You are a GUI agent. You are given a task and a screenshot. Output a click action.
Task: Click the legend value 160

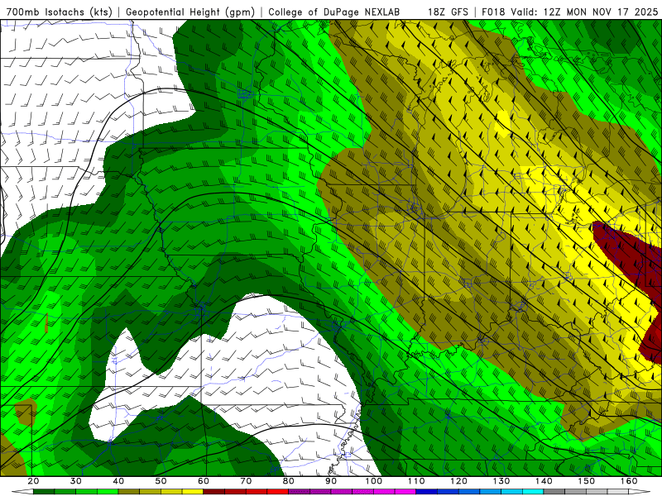[x=629, y=481]
